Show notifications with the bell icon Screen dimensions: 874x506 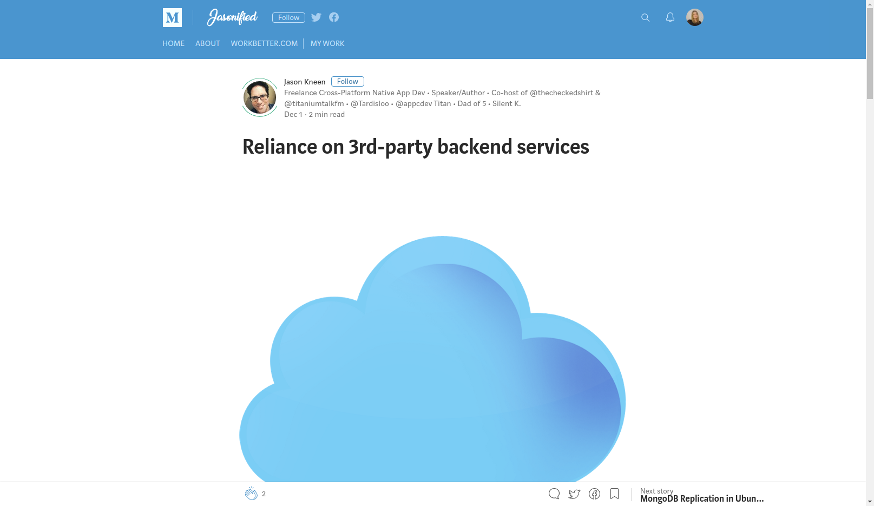(x=670, y=17)
